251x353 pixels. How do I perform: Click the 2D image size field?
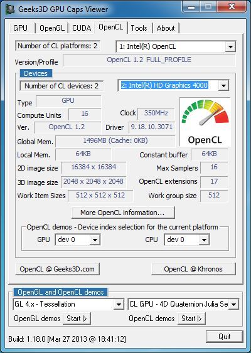point(93,167)
